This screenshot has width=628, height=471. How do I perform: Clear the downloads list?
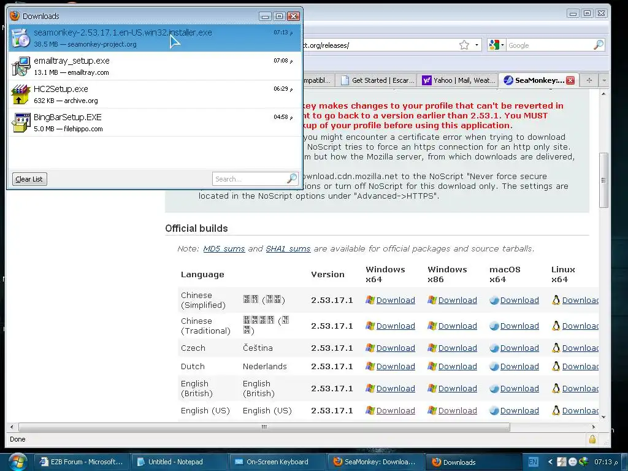tap(29, 179)
